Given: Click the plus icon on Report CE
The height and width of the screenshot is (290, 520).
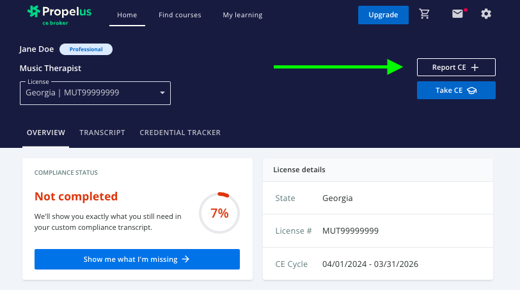Looking at the screenshot, I should coord(474,67).
